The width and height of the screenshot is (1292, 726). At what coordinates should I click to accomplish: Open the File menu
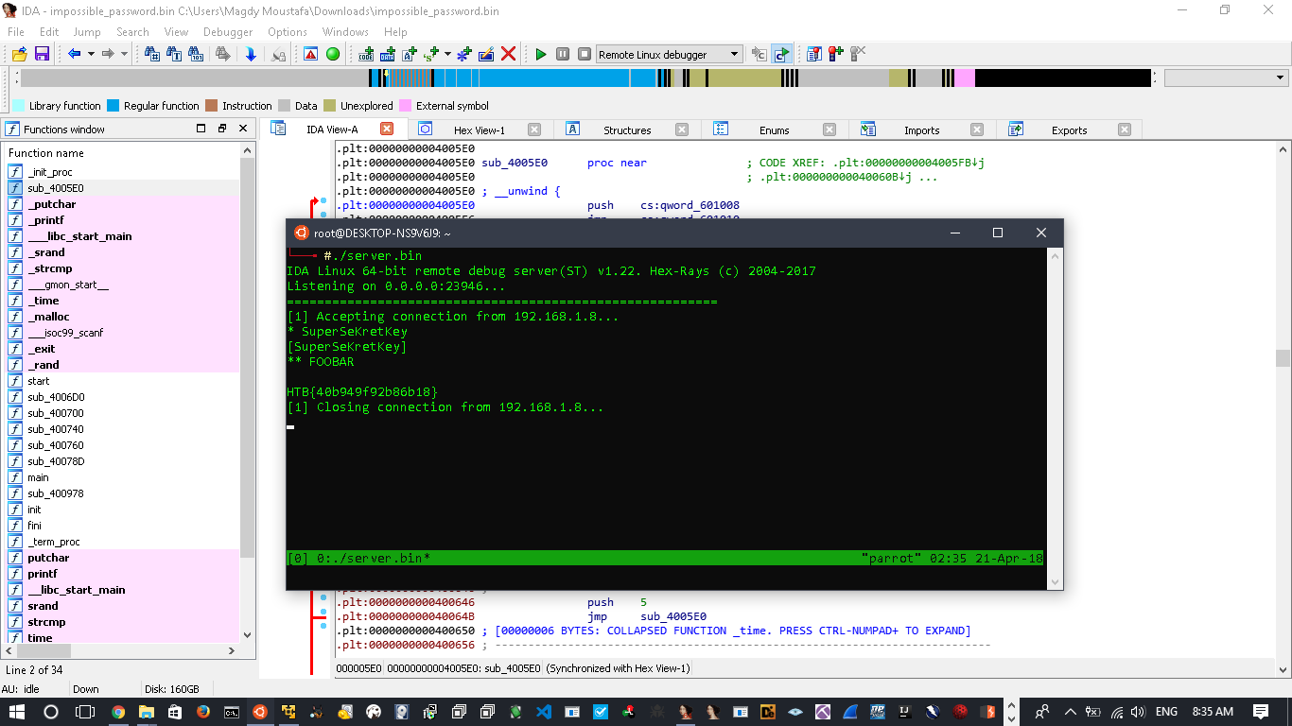[15, 31]
